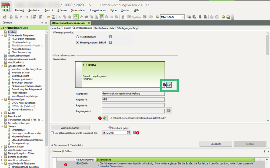
Task: Open calendar picker in date field 15.12.2021
Action: (129, 133)
